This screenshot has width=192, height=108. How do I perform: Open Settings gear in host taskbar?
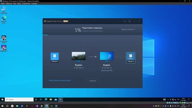tap(42, 106)
